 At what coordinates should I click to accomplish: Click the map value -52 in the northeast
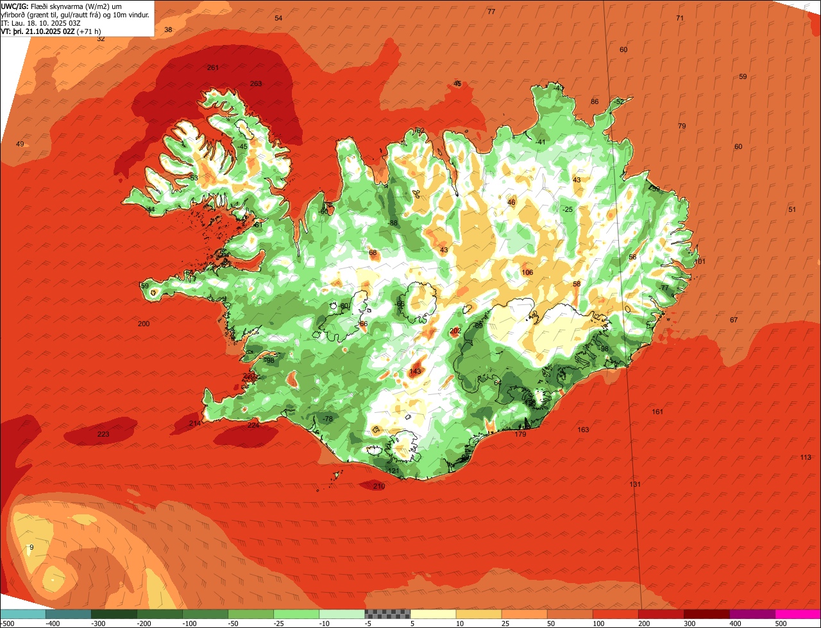tap(618, 102)
